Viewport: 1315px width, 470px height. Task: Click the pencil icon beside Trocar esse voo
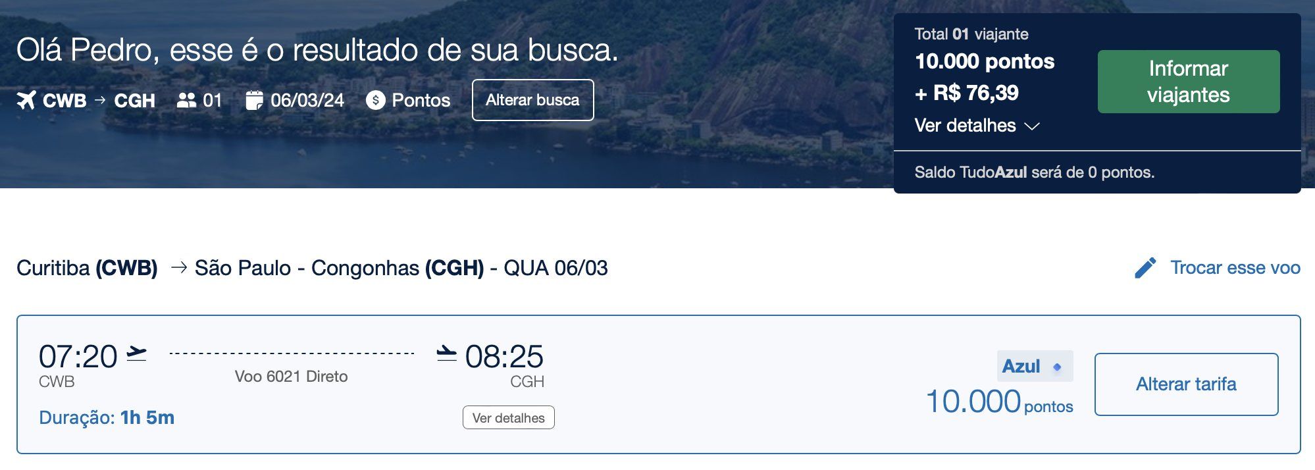point(1145,268)
